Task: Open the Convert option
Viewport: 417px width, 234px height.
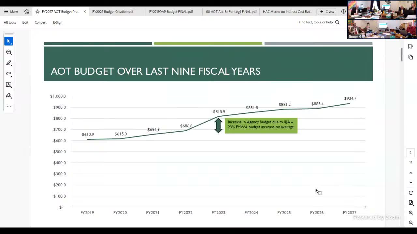Action: coord(40,22)
